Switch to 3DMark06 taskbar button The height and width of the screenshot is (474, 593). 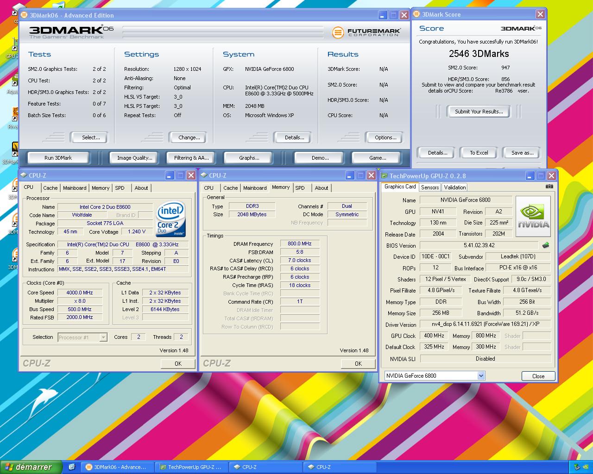click(118, 467)
